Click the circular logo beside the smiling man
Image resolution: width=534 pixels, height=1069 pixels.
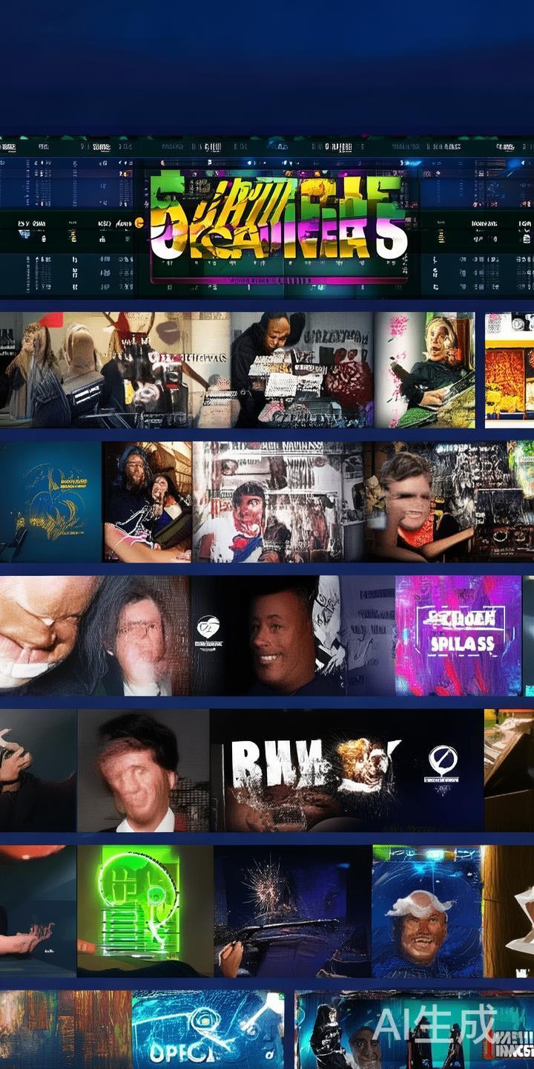[208, 629]
